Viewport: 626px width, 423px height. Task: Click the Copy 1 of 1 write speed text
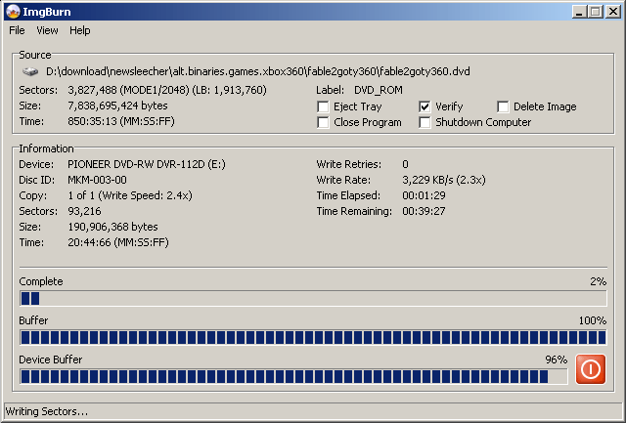pos(130,195)
